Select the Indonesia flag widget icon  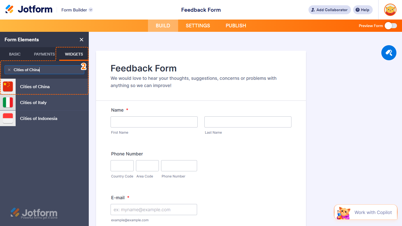tap(8, 118)
